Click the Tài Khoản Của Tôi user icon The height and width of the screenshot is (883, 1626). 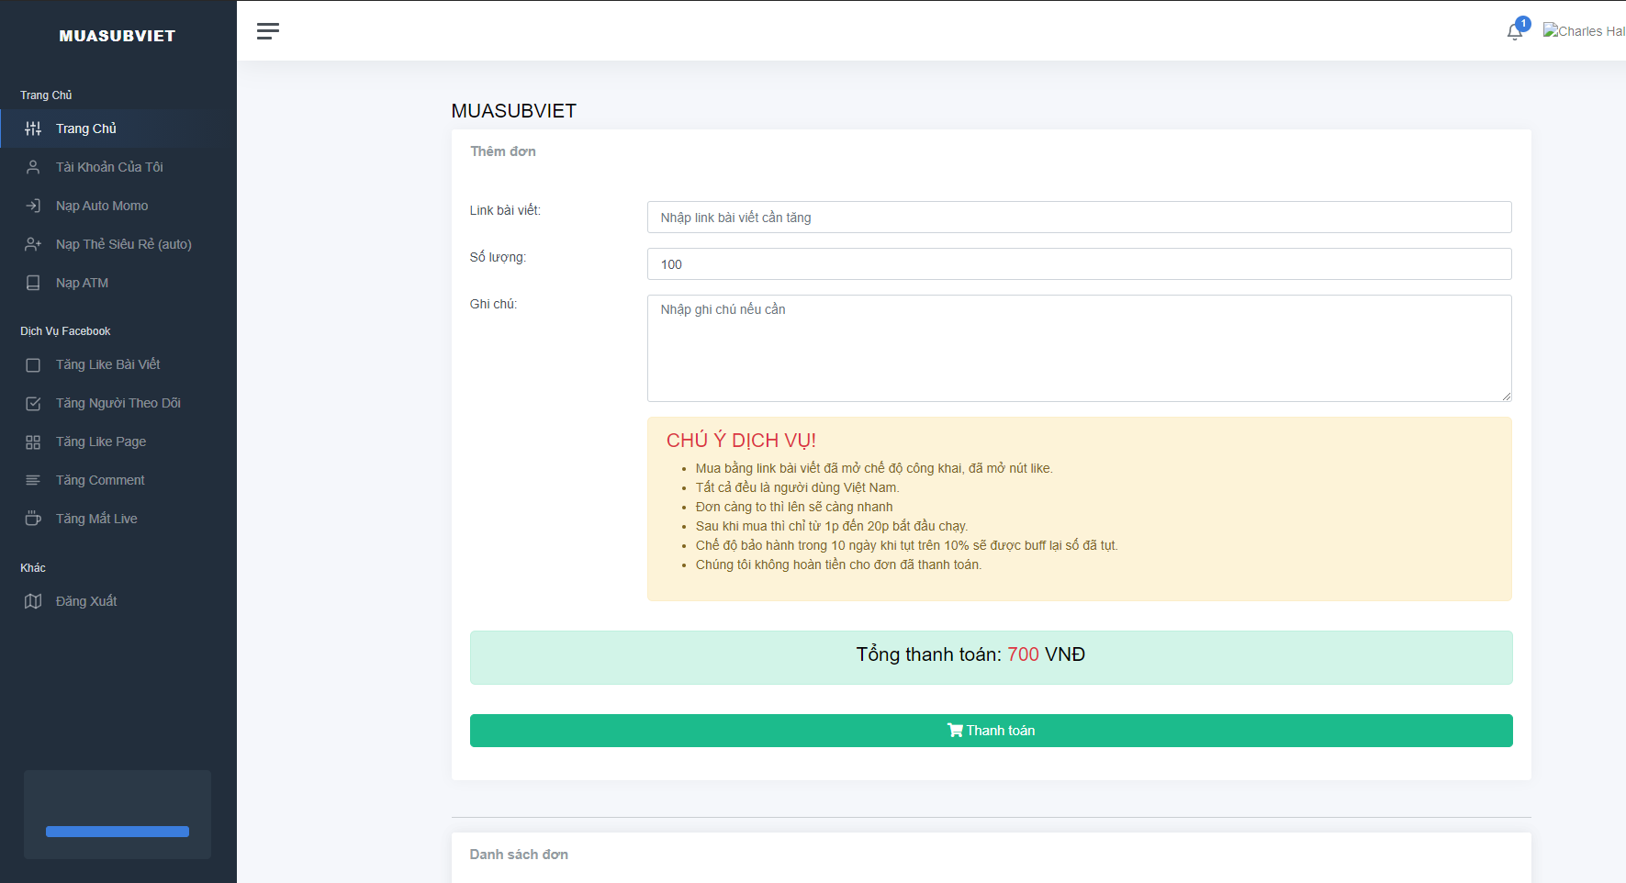(33, 167)
